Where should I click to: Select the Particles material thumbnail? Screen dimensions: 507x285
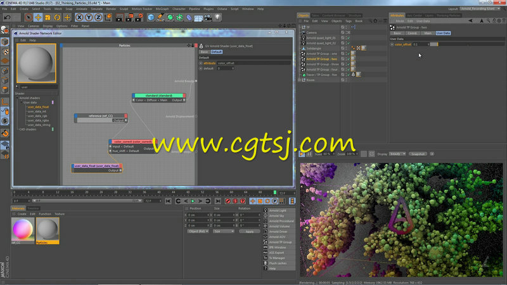pyautogui.click(x=48, y=231)
